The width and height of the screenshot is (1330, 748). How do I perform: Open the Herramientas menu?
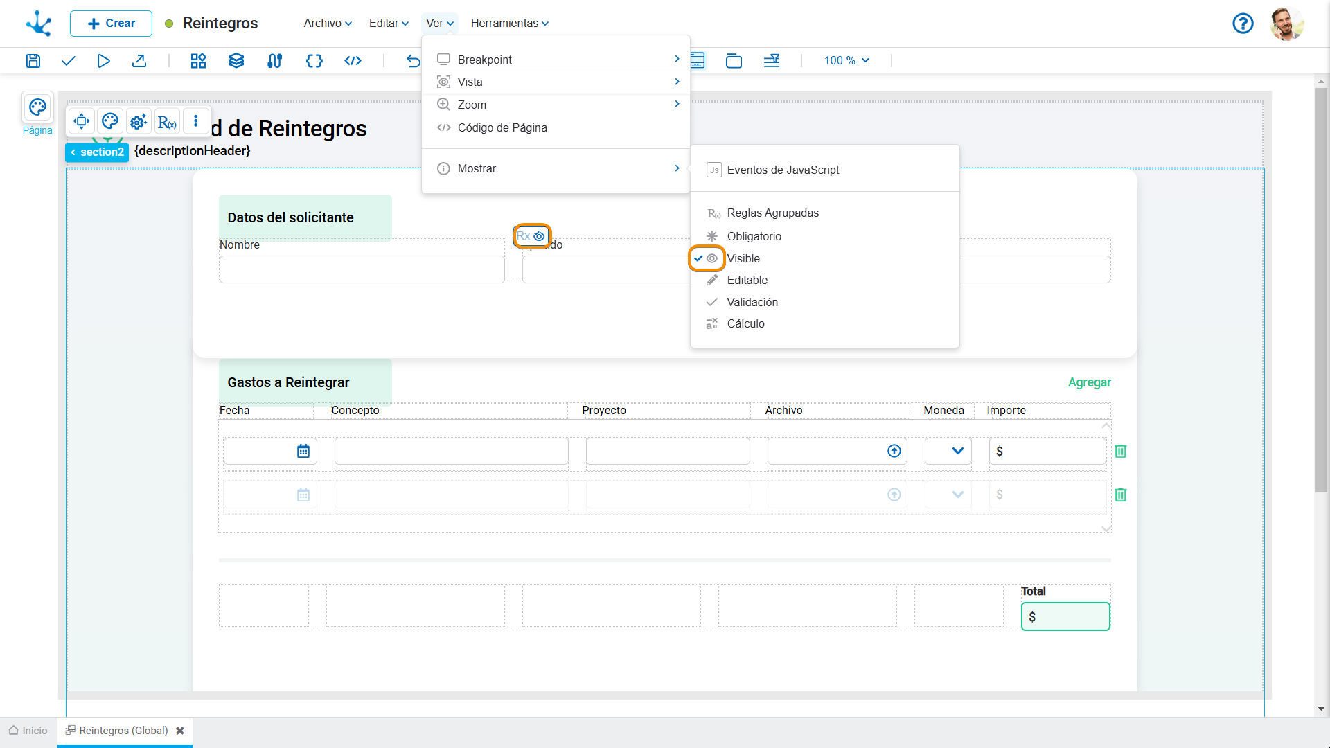click(x=510, y=24)
